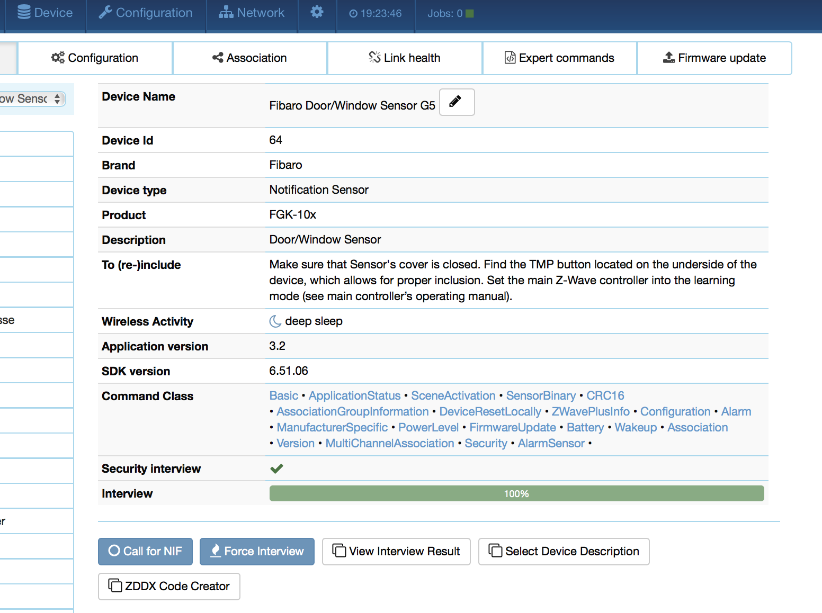Open the CRC16 command class

[x=605, y=396]
